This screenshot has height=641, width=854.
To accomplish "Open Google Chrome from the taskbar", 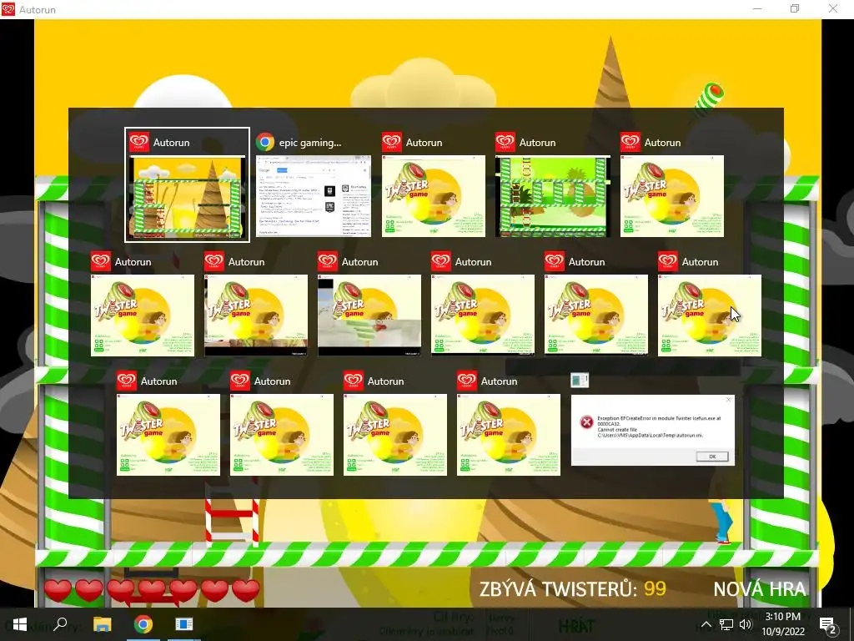I will [x=143, y=624].
